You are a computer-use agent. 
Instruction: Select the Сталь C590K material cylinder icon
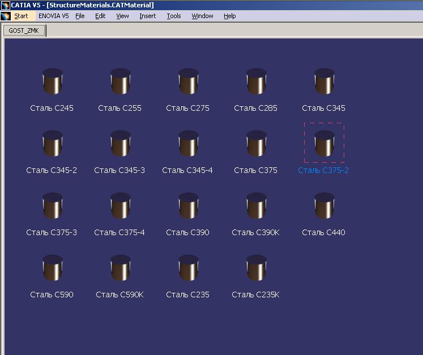pos(121,268)
